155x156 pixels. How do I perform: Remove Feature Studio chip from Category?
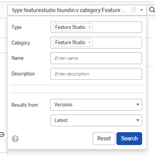point(90,43)
